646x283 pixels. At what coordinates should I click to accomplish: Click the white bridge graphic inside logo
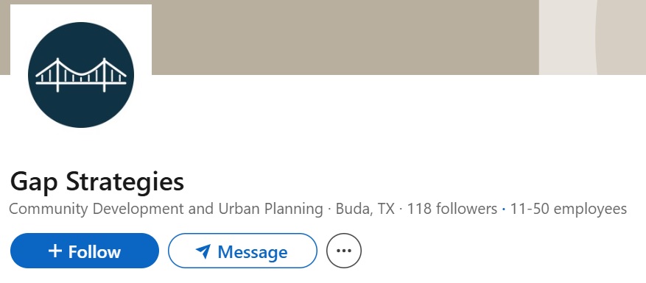click(81, 75)
